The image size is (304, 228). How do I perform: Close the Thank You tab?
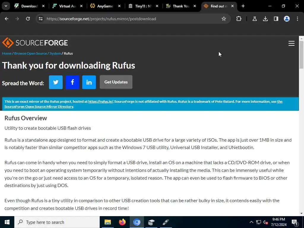pyautogui.click(x=195, y=6)
